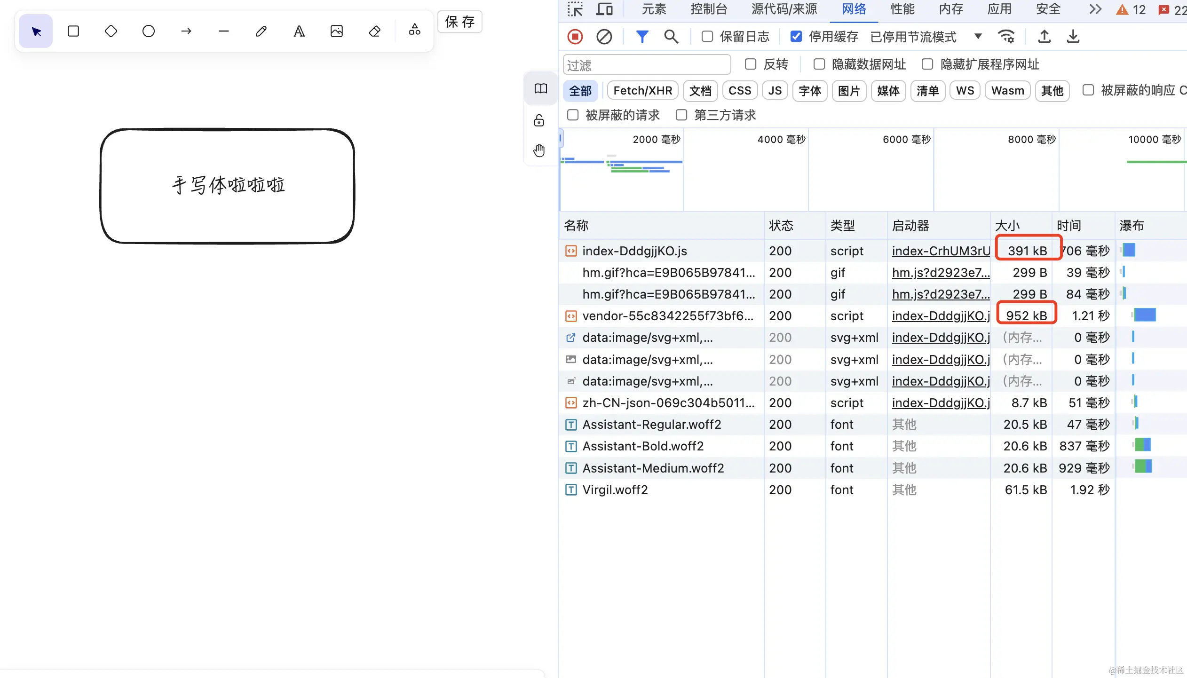This screenshot has width=1187, height=678.
Task: Filter requests by Fetch/XHR
Action: pyautogui.click(x=643, y=91)
